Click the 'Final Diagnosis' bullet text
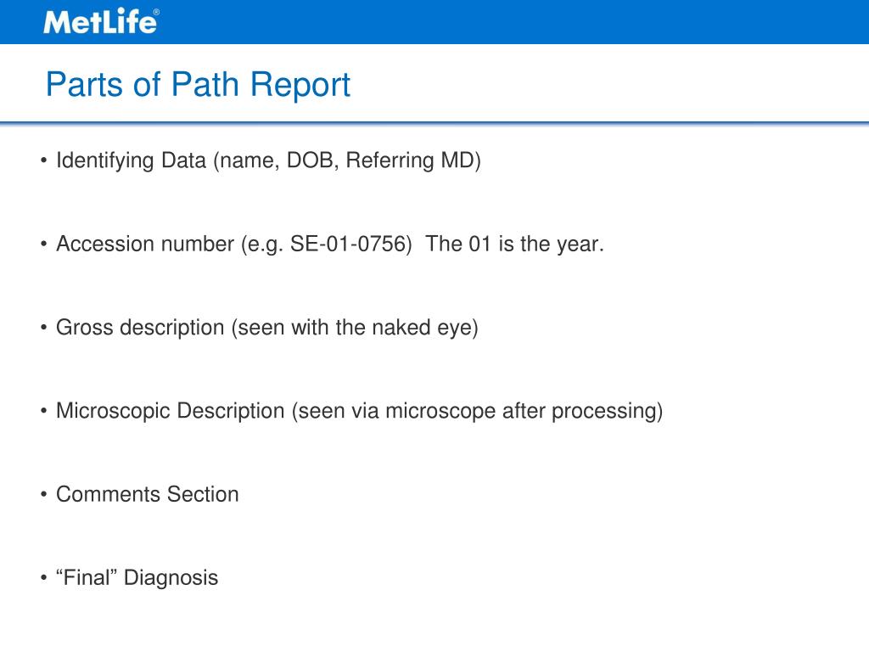869x652 pixels. coord(137,577)
